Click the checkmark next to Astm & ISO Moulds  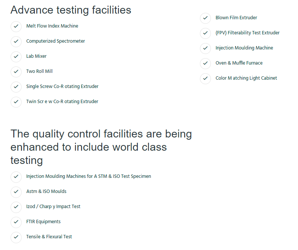[16, 191]
